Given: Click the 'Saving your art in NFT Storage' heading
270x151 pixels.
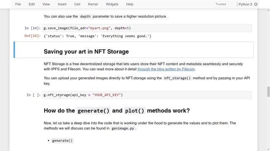Looking at the screenshot, I should coord(86,52).
